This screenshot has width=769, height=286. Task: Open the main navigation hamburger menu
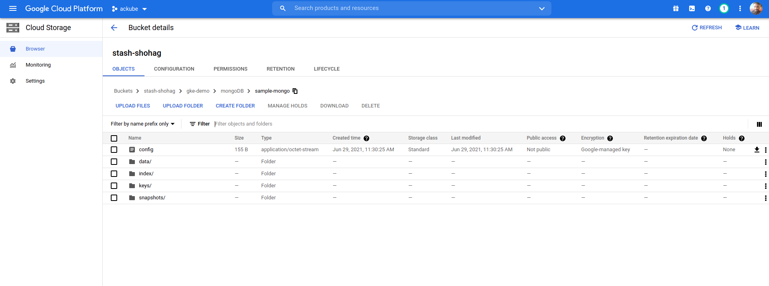(13, 8)
